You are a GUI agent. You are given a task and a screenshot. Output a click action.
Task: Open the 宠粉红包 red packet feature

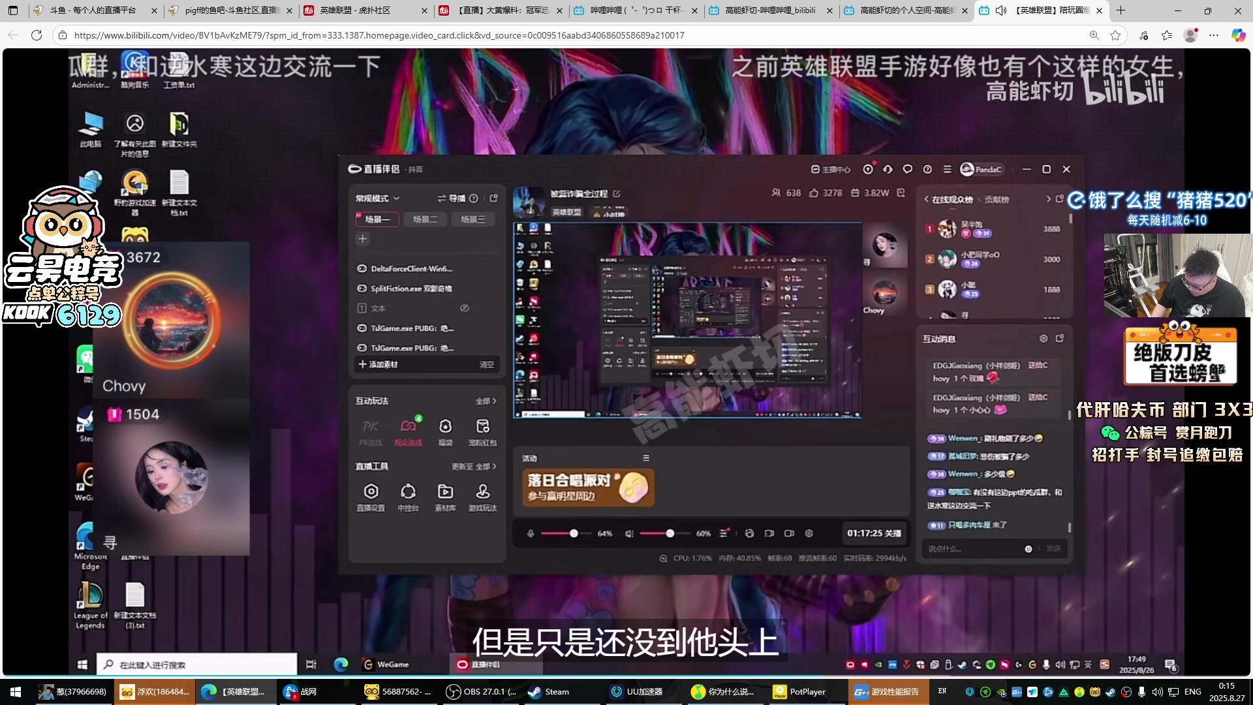(482, 432)
